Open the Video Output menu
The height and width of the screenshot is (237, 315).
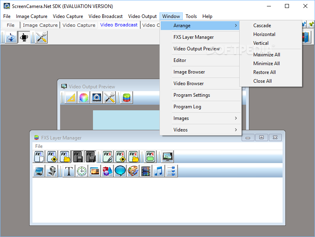click(142, 16)
